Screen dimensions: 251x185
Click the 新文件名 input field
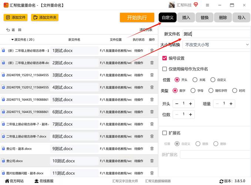(x=216, y=34)
